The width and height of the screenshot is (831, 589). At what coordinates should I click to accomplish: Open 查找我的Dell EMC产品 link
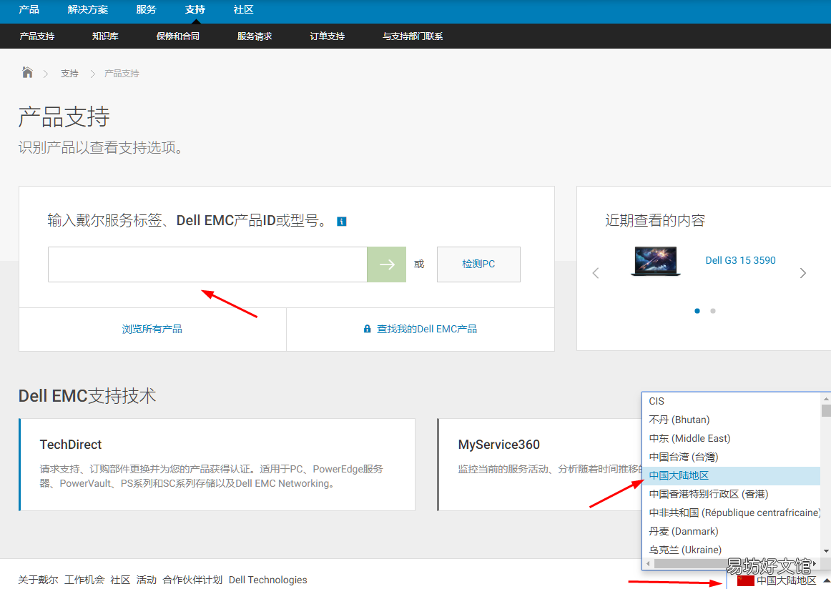click(x=427, y=329)
